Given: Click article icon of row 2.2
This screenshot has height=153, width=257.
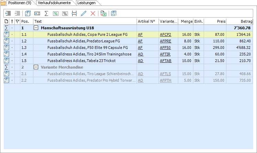Looking at the screenshot, I should coord(7,80).
